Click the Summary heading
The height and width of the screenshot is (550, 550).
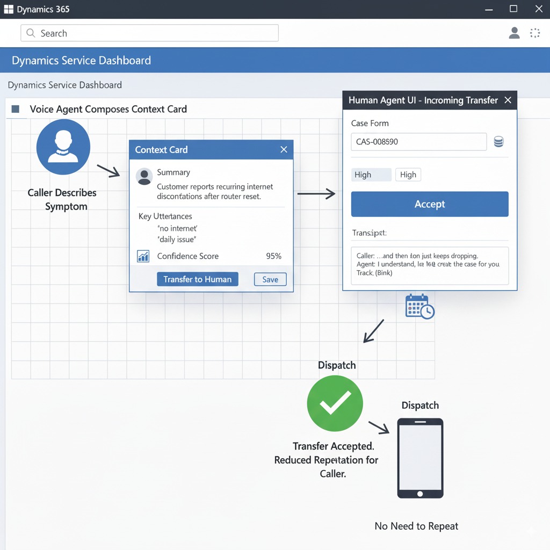[173, 172]
